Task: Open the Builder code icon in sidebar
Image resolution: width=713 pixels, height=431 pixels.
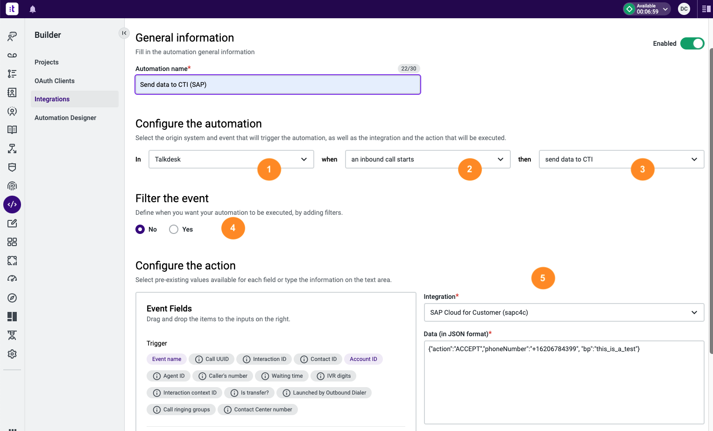Action: (x=12, y=205)
